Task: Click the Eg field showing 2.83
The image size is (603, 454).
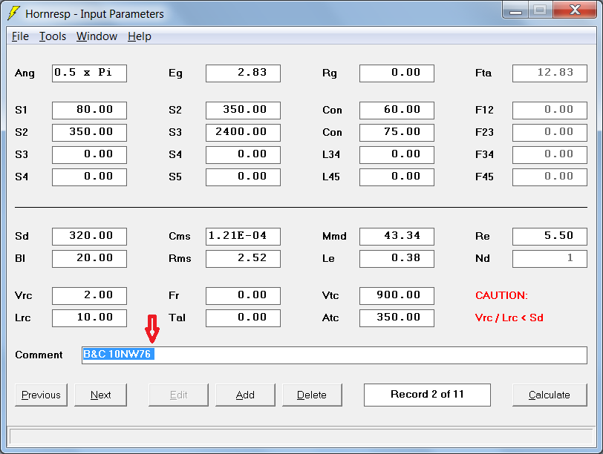Action: [x=243, y=73]
